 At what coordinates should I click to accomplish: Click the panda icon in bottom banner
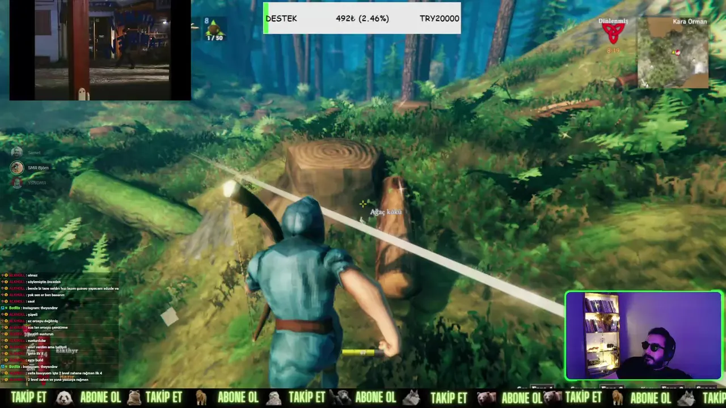click(x=64, y=398)
